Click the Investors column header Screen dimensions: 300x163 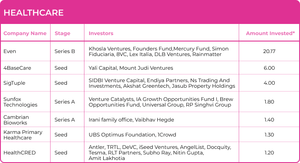point(101,33)
